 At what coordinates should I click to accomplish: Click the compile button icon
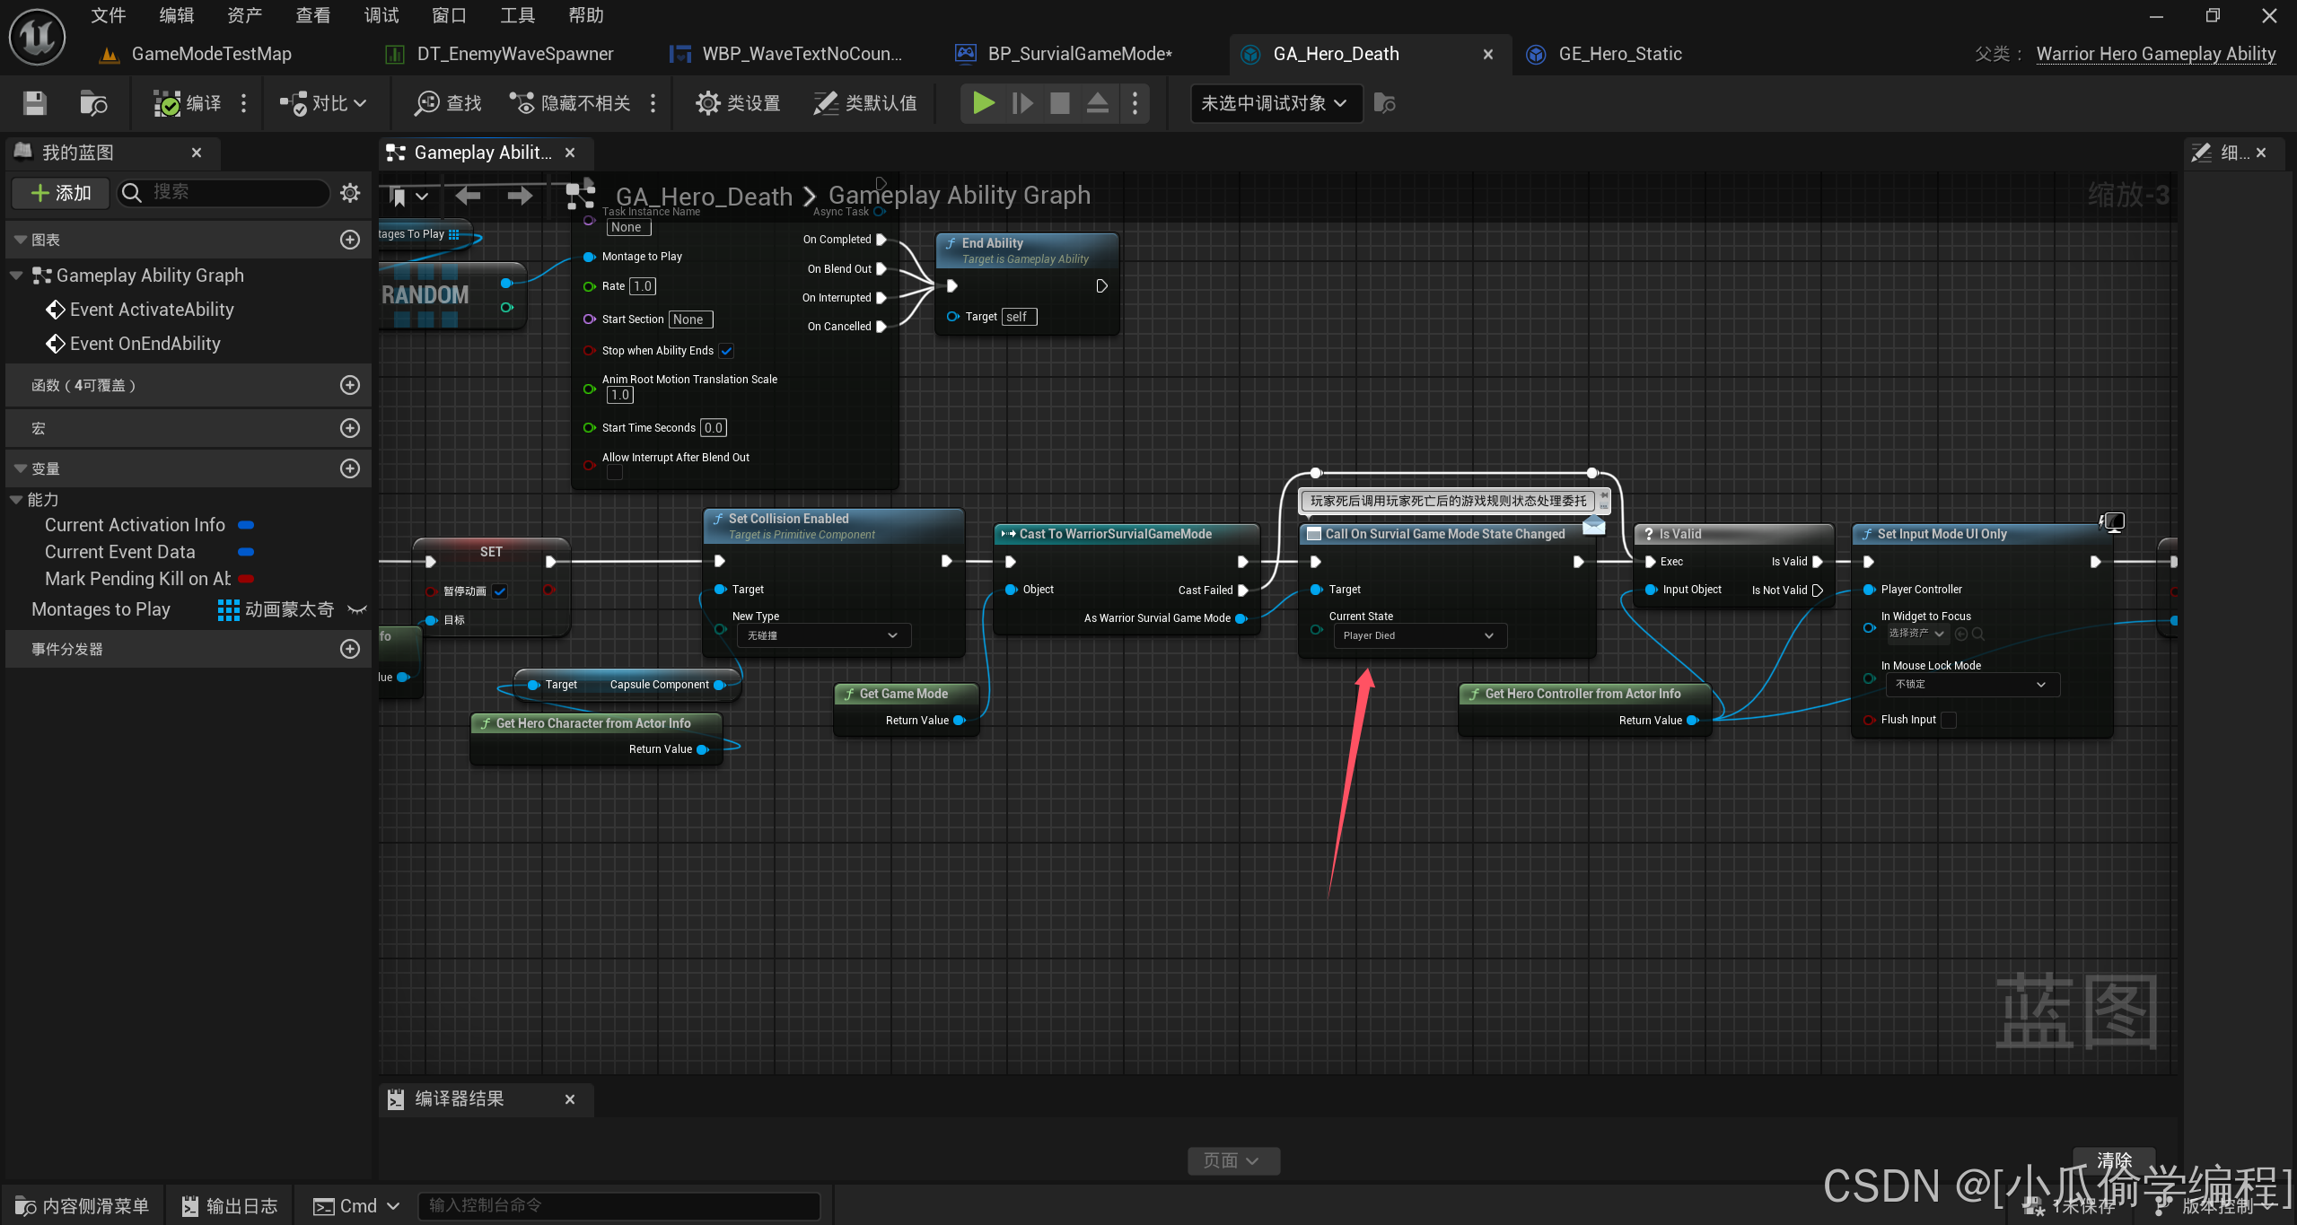click(167, 103)
